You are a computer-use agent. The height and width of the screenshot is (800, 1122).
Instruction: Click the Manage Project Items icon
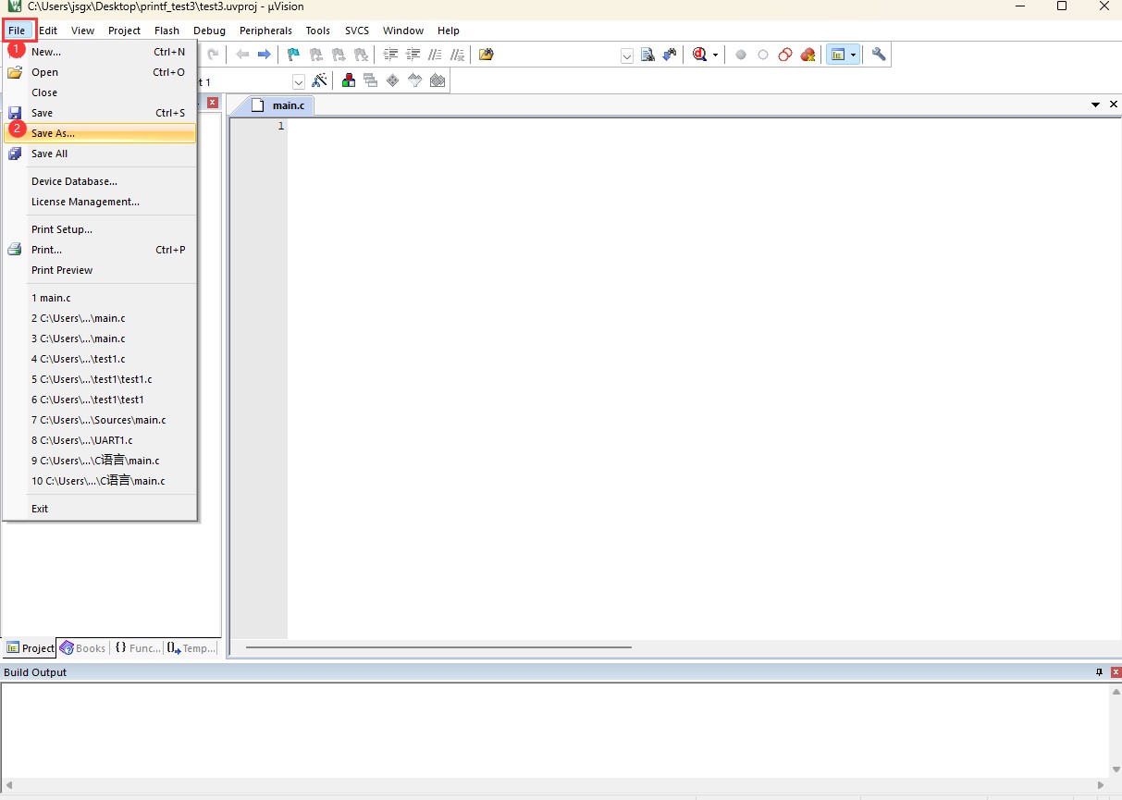[x=349, y=81]
